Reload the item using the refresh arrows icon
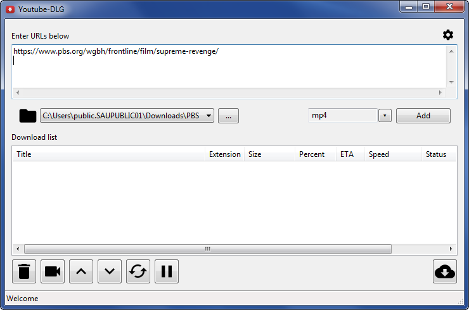This screenshot has width=469, height=310. (x=138, y=271)
